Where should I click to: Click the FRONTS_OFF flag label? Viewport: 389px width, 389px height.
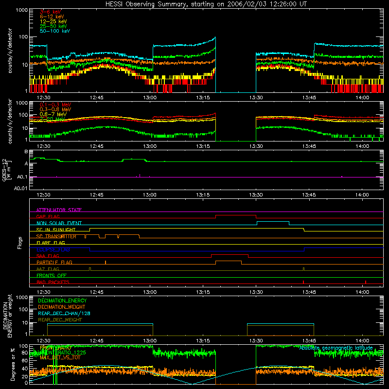(52, 275)
